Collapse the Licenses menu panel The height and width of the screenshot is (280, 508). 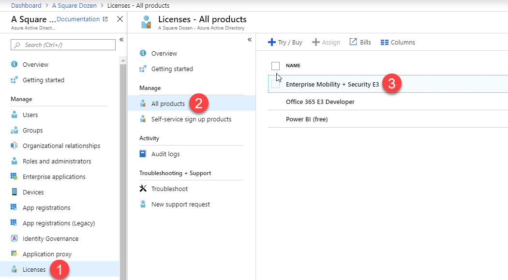tap(250, 40)
